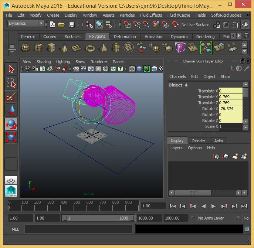Open the Fluid Effects menu
This screenshot has width=254, height=248.
point(151,15)
